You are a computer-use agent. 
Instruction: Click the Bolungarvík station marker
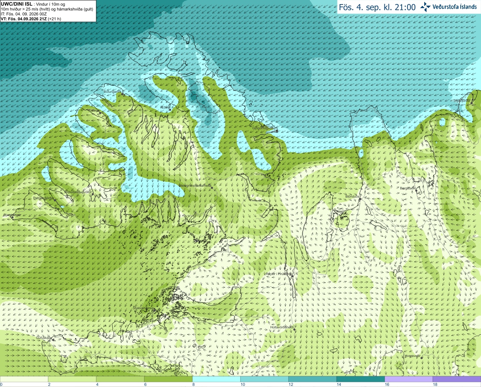point(122,94)
